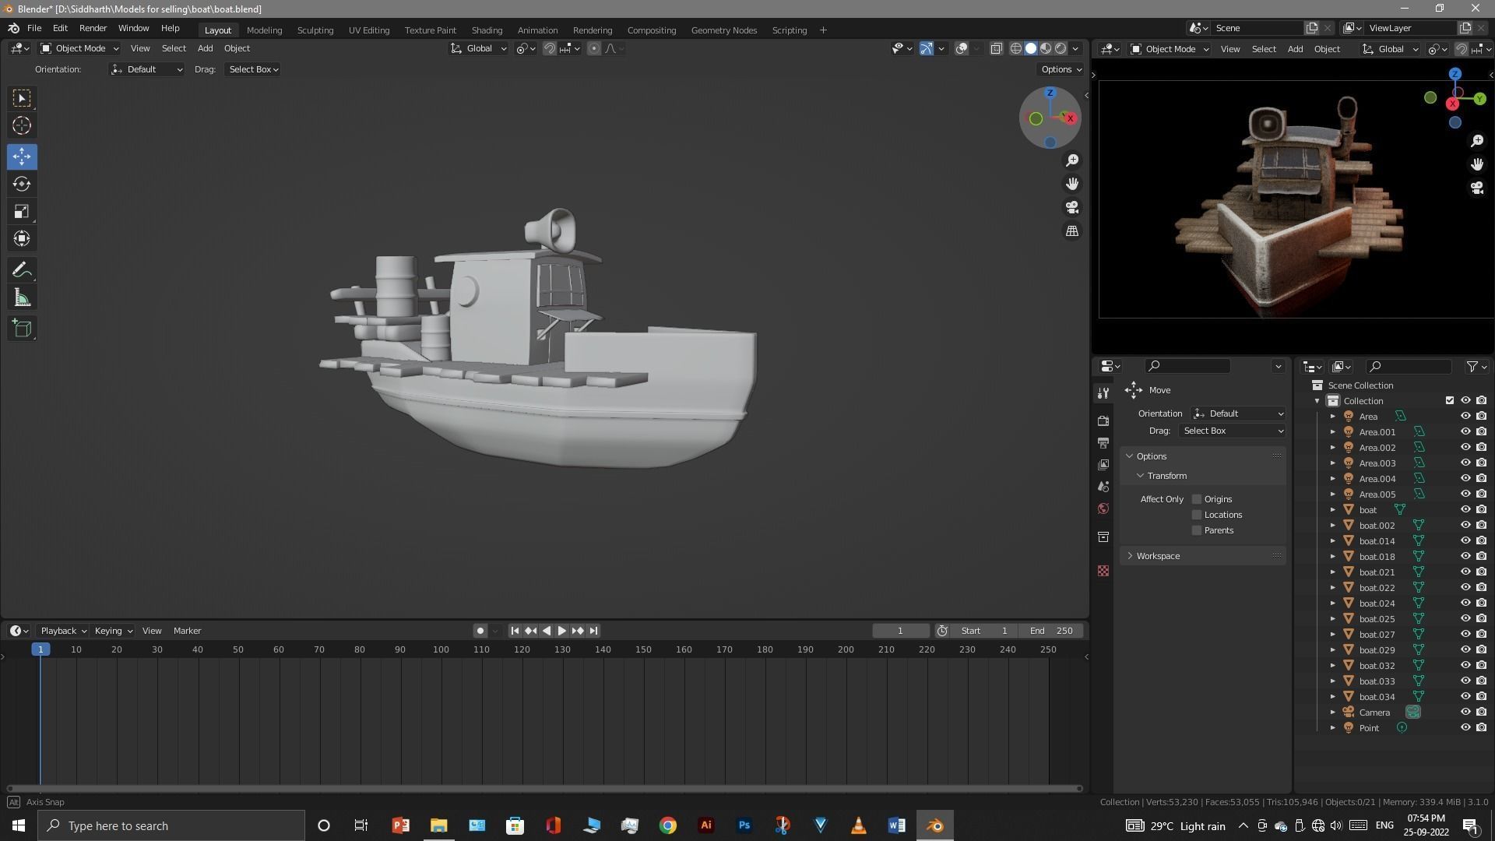Open the Texture properties tab

pos(1103,571)
